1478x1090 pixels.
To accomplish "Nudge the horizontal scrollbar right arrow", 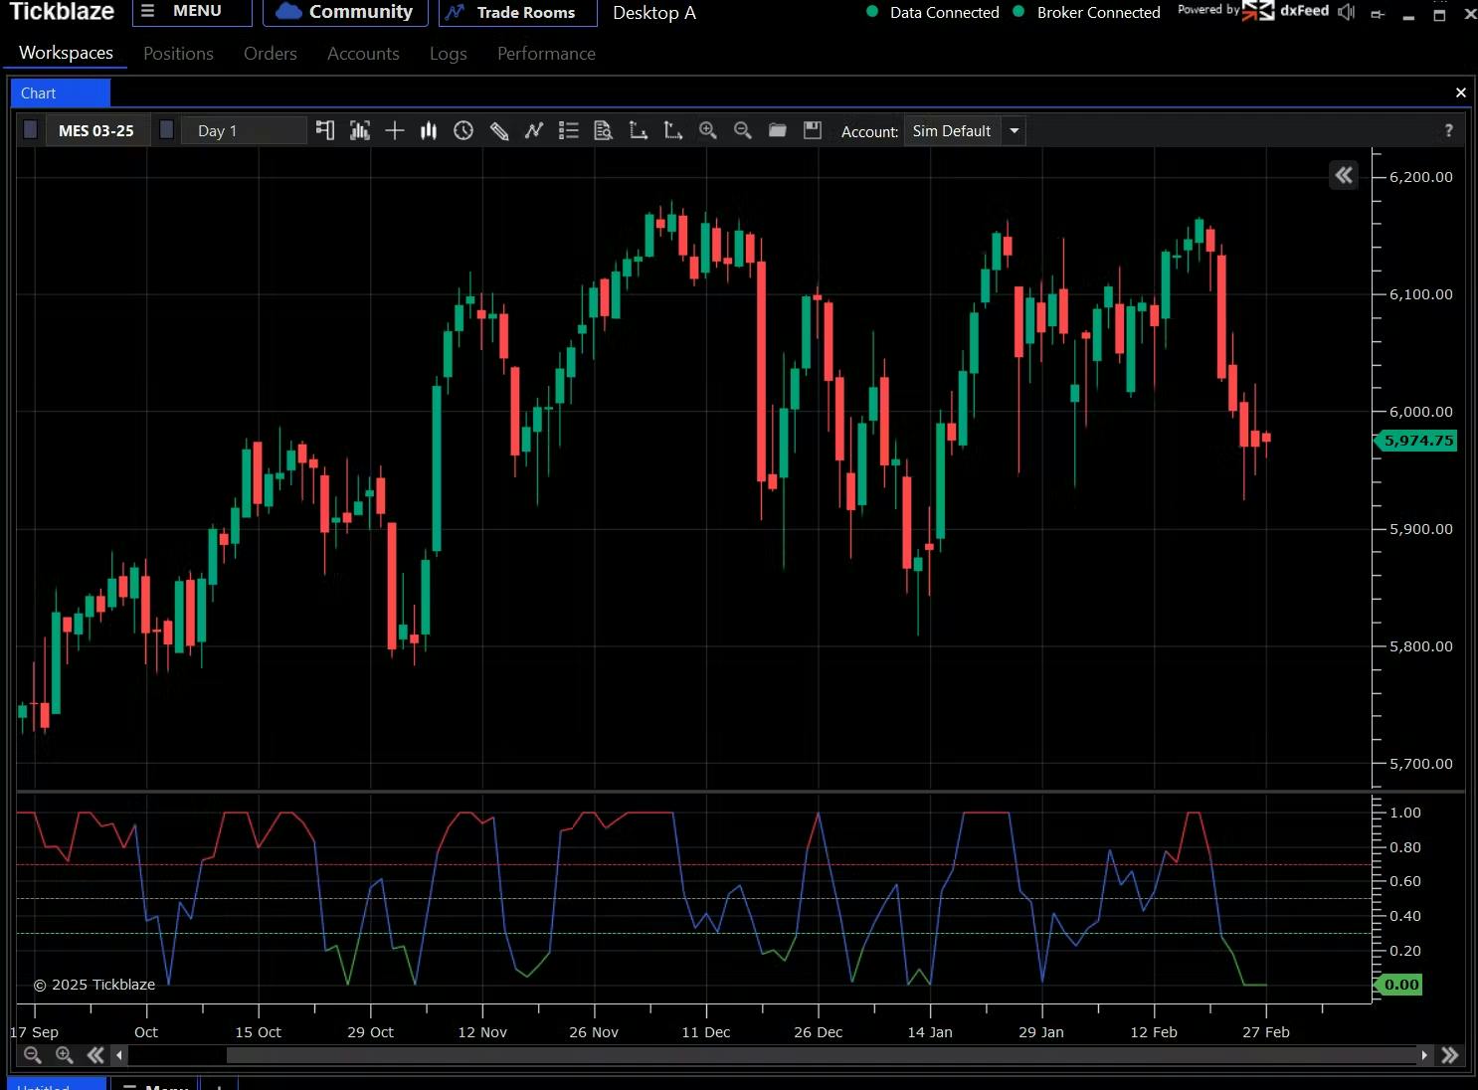I will 1424,1055.
